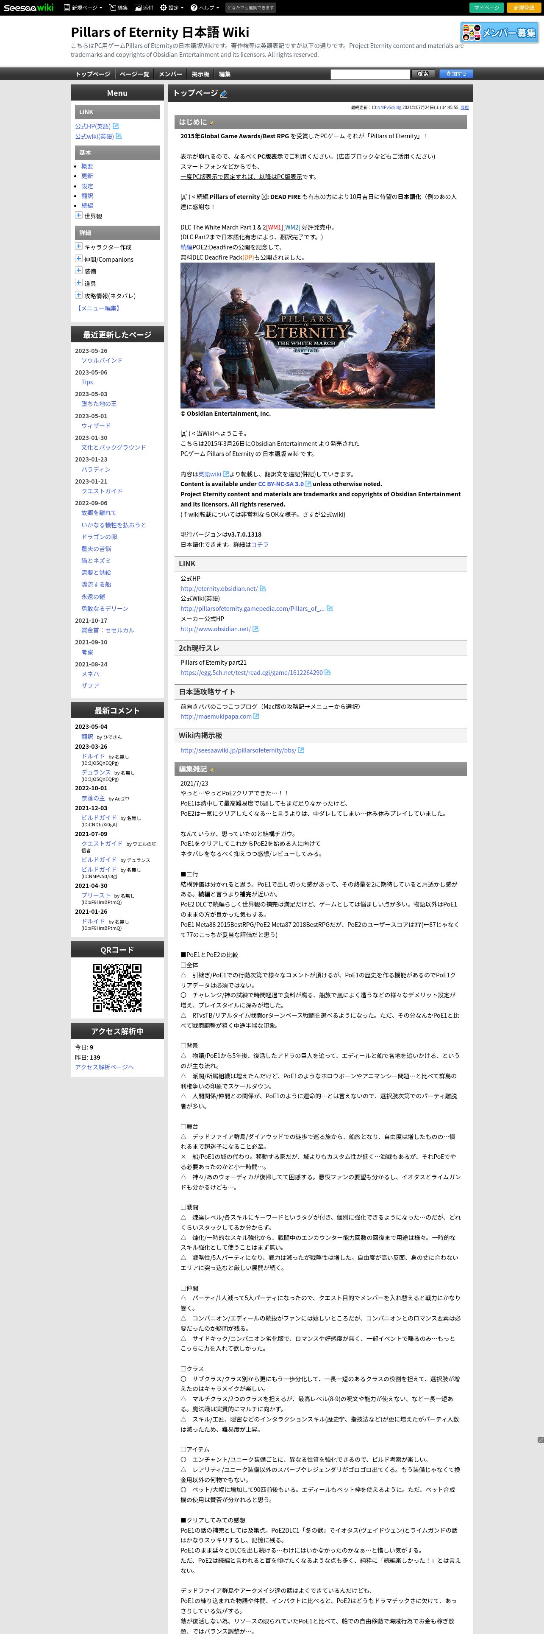Click the 編集 item in top toolbar
Viewport: 544px width, 1634px height.
pos(119,8)
